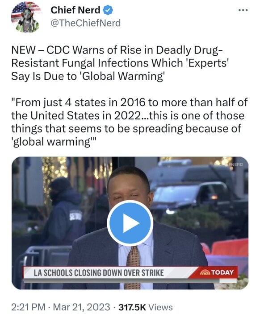Screen dimensions: 260x321
Task: Click the Views label beside 317.5K
Action: [160, 307]
